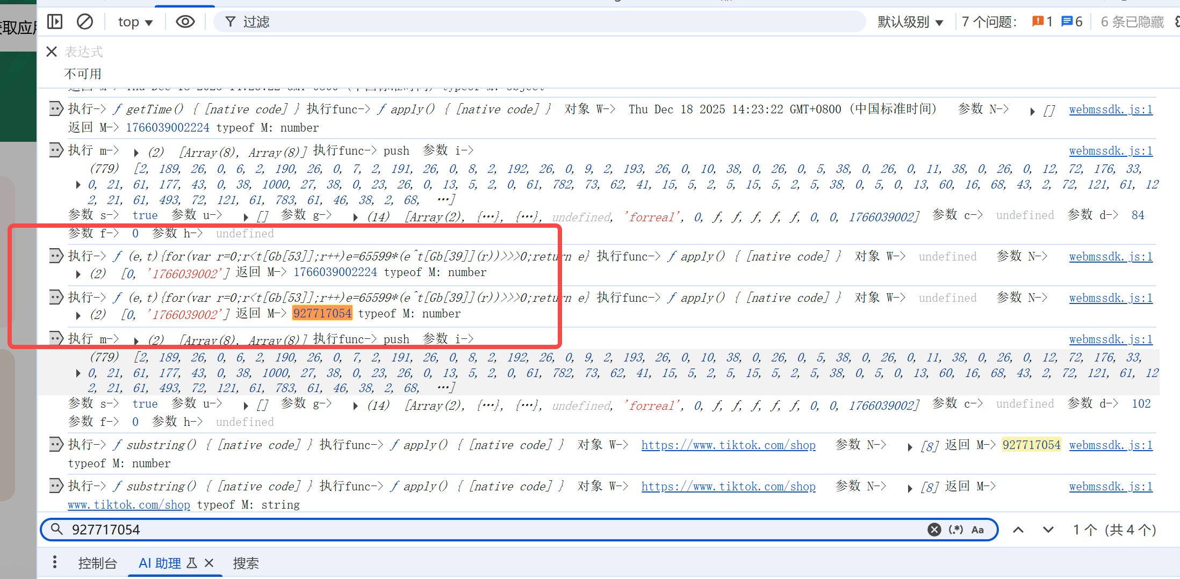The width and height of the screenshot is (1180, 579).
Task: Close the AI 助理 tab
Action: click(209, 563)
